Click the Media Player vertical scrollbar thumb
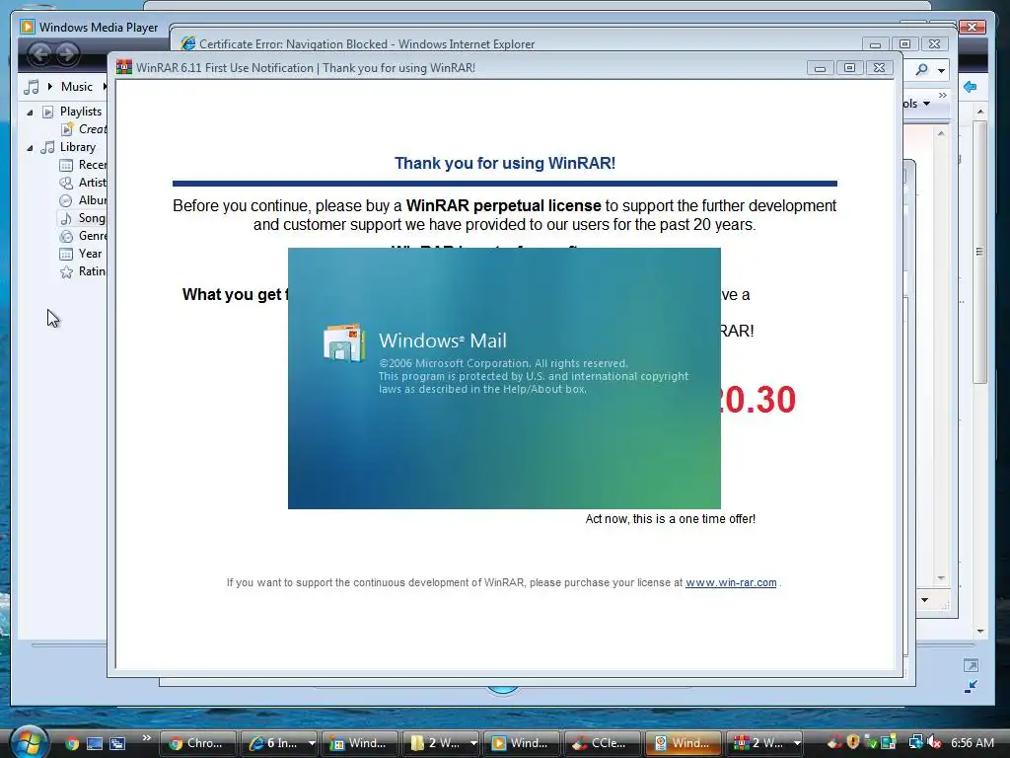This screenshot has height=758, width=1010. (x=980, y=252)
